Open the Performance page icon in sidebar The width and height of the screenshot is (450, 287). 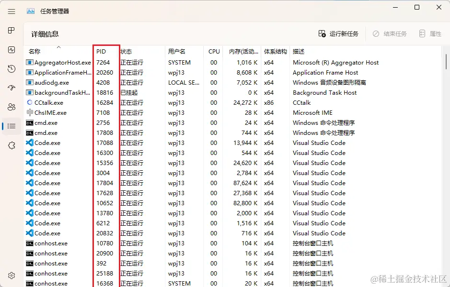coord(12,50)
